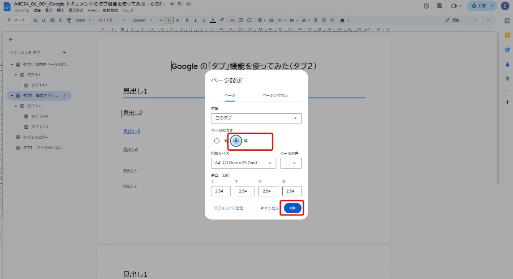Click the top margin (上) field
This screenshot has width=513, height=279.
coord(220,191)
